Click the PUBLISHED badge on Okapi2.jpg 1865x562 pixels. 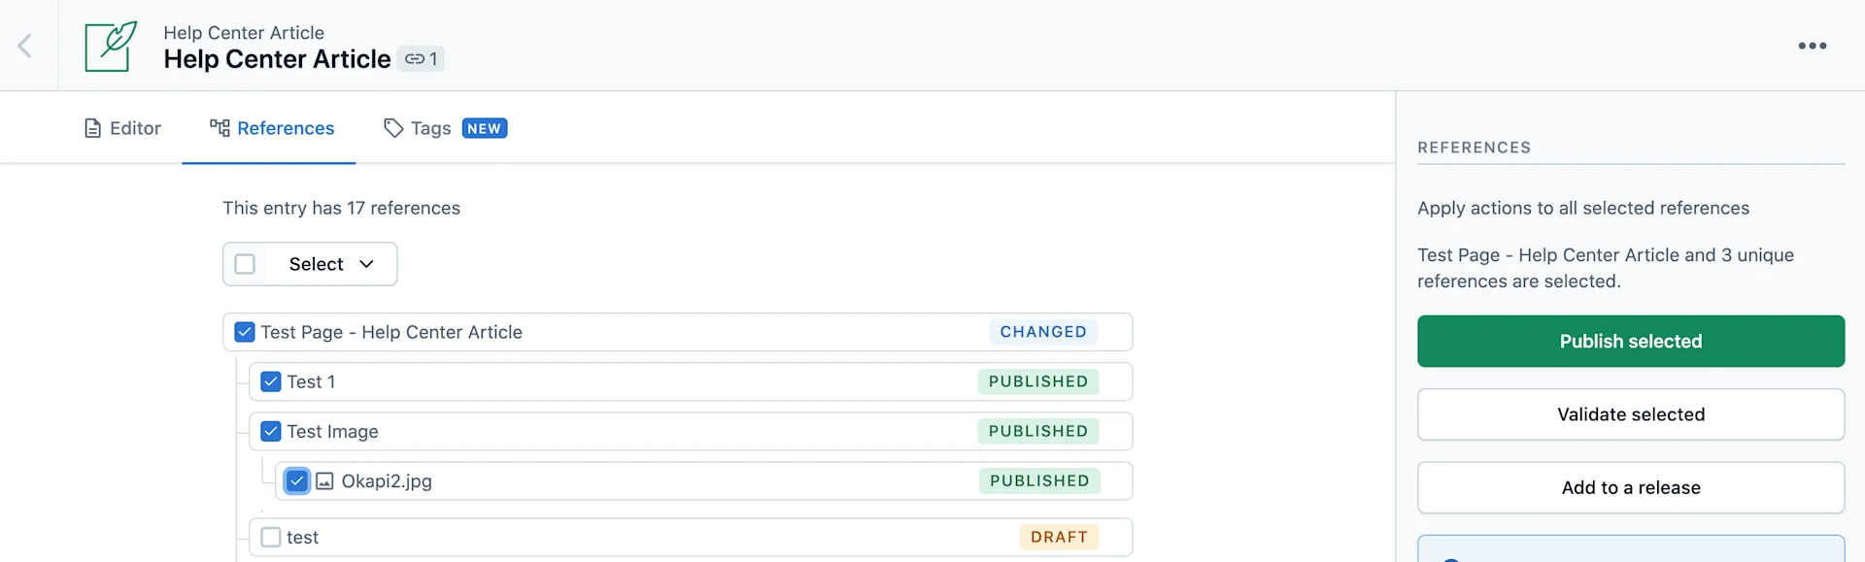click(x=1039, y=481)
